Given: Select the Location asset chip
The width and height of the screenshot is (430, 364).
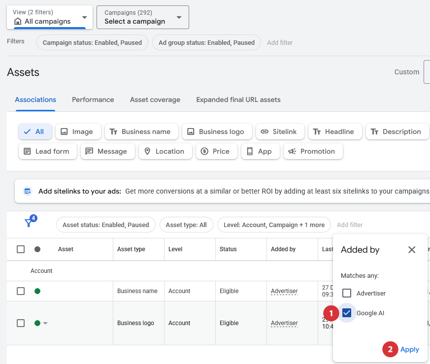Looking at the screenshot, I should coord(165,151).
